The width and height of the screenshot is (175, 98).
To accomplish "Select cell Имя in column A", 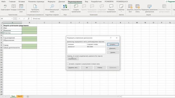I will [x=12, y=28].
